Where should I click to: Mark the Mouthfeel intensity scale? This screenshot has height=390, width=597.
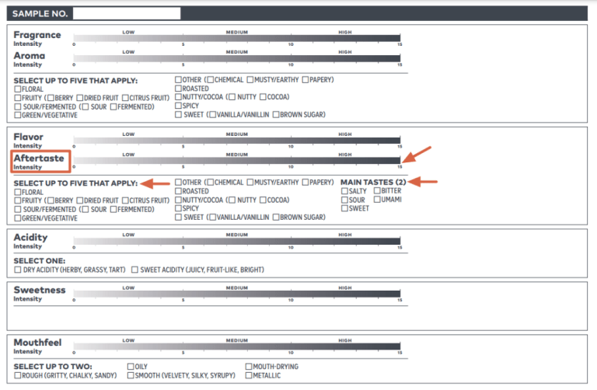coord(237,344)
